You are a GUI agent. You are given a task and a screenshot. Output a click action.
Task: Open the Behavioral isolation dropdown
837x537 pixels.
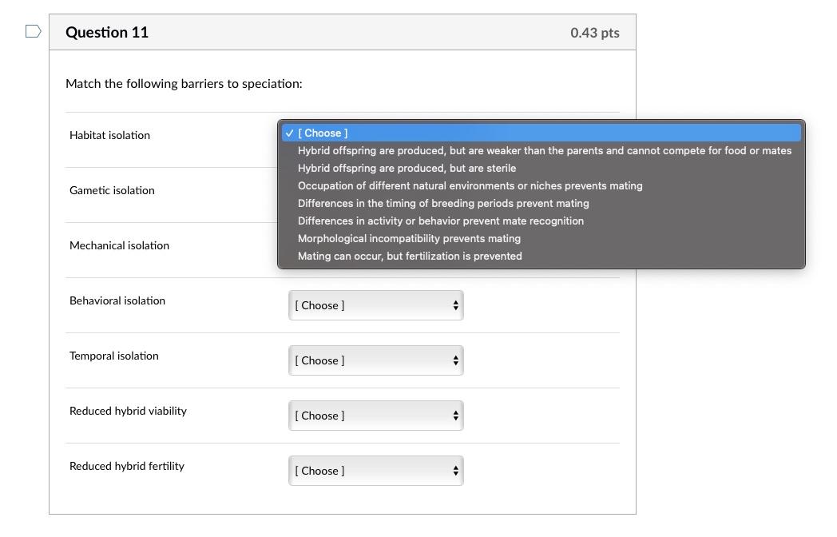tap(376, 305)
